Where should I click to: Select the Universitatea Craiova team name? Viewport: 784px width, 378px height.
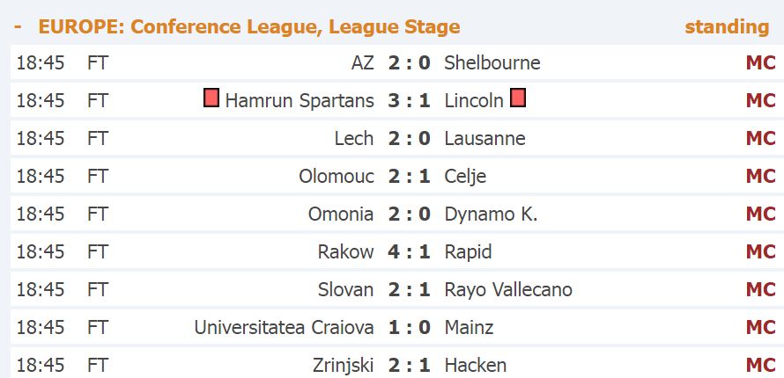[284, 328]
